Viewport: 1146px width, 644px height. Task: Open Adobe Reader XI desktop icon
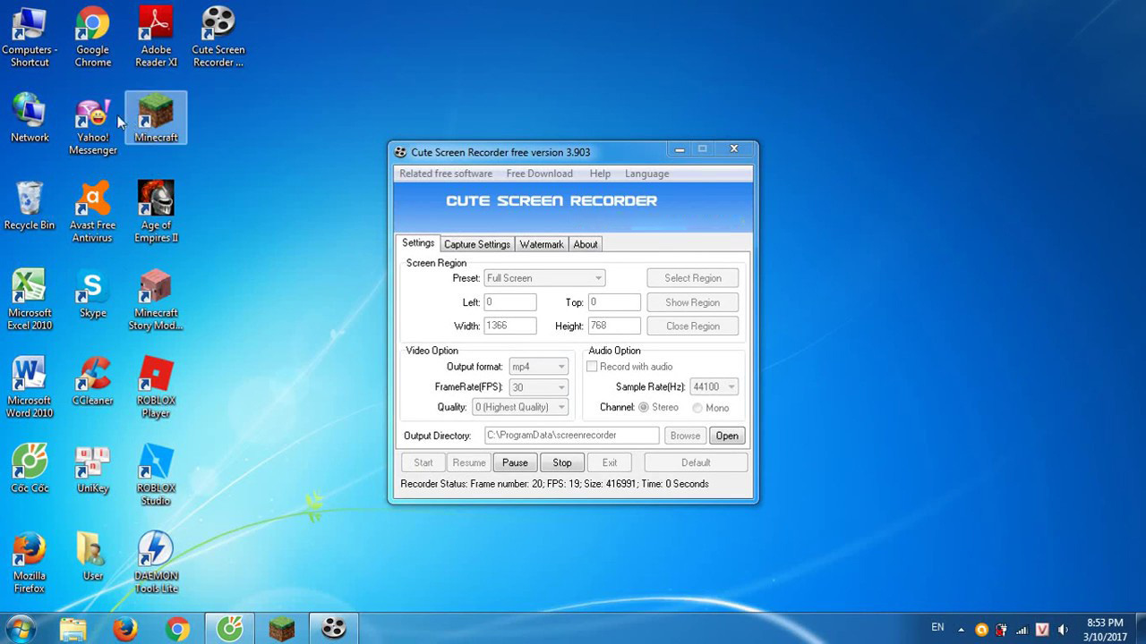[x=156, y=37]
